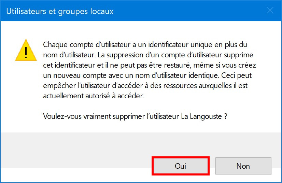The image size is (282, 183).
Task: Cancel deletion with the Non button
Action: pyautogui.click(x=243, y=166)
